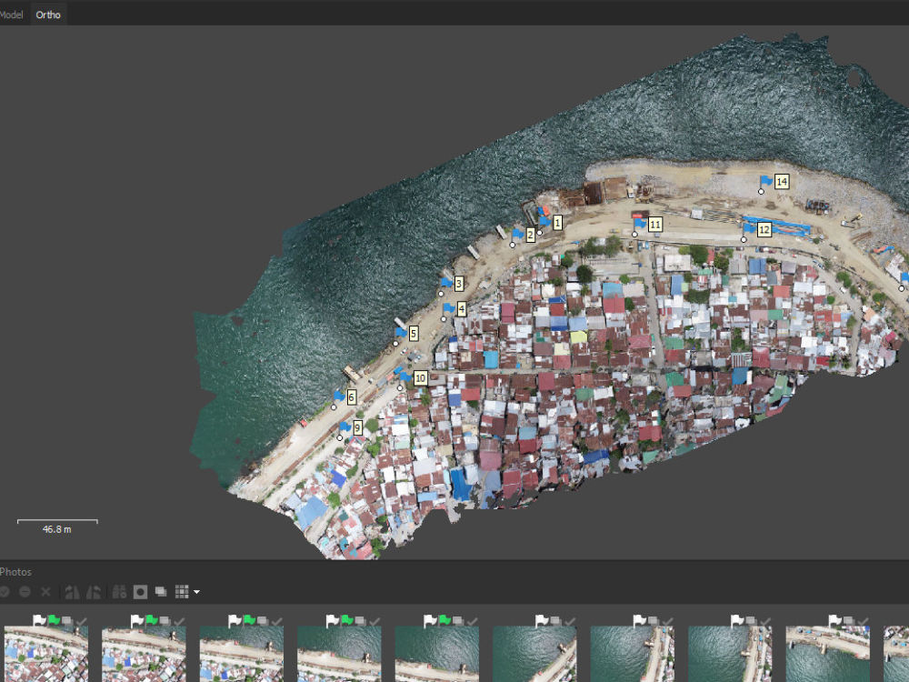909x682 pixels.
Task: Select the Enable cameras check icon
Action: click(5, 592)
